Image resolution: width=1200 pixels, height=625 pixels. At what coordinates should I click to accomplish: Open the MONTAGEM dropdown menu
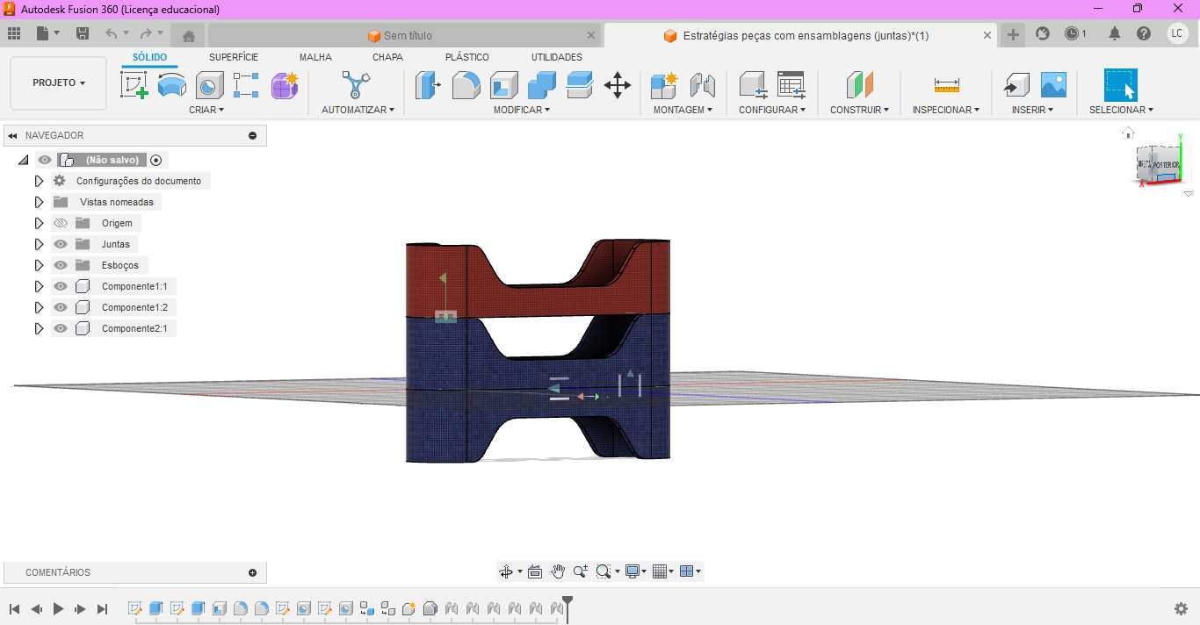[x=683, y=110]
